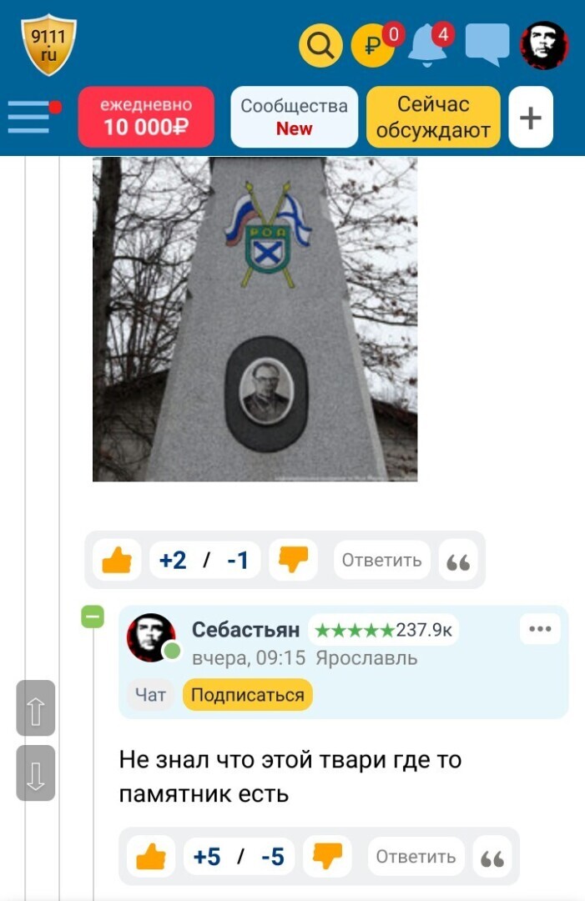Viewport: 585px width, 901px height.
Task: Like the comment rated +2 / -1
Action: 117,560
